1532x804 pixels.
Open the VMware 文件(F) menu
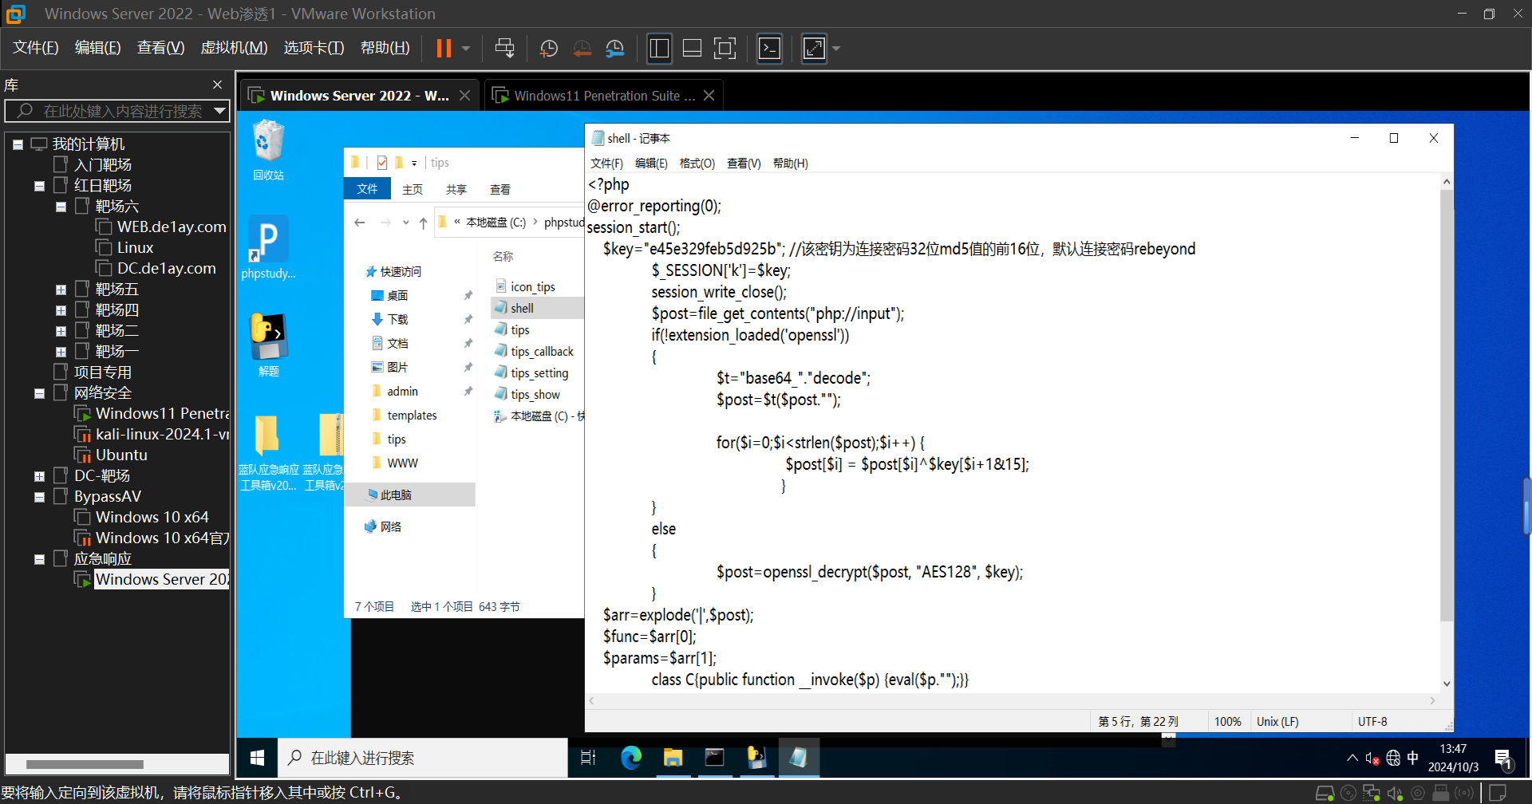[36, 48]
